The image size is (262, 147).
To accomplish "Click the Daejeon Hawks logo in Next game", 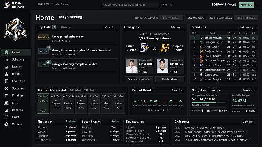I will 165,48.
